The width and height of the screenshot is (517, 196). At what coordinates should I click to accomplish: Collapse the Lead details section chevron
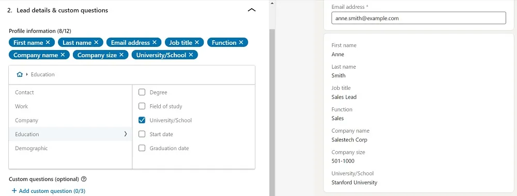click(252, 10)
